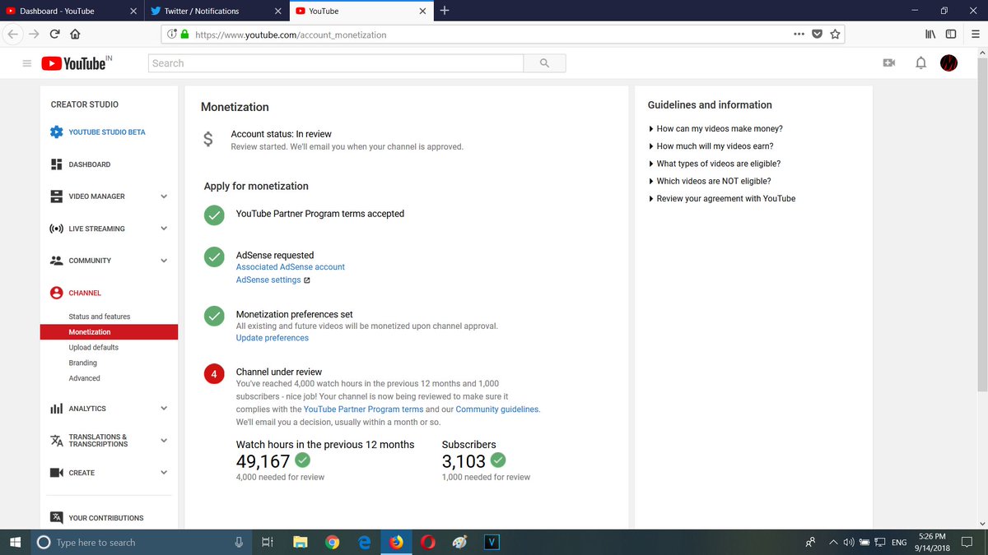Click the YouTube search input field

pyautogui.click(x=335, y=63)
